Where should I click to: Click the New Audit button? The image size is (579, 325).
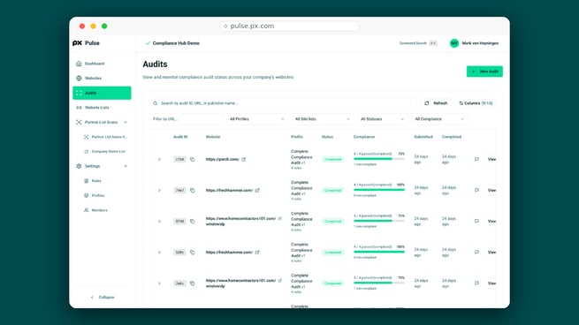click(x=484, y=72)
